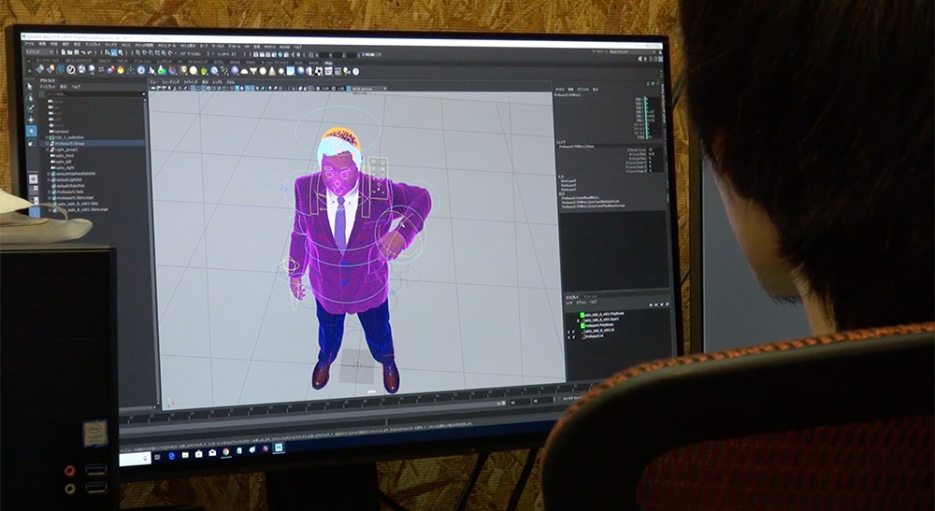The width and height of the screenshot is (935, 511).
Task: Activate the Lasso selection tool
Action: (30, 98)
